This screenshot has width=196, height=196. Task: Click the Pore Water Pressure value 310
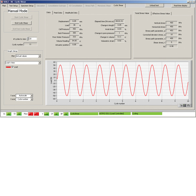[x=74, y=37]
